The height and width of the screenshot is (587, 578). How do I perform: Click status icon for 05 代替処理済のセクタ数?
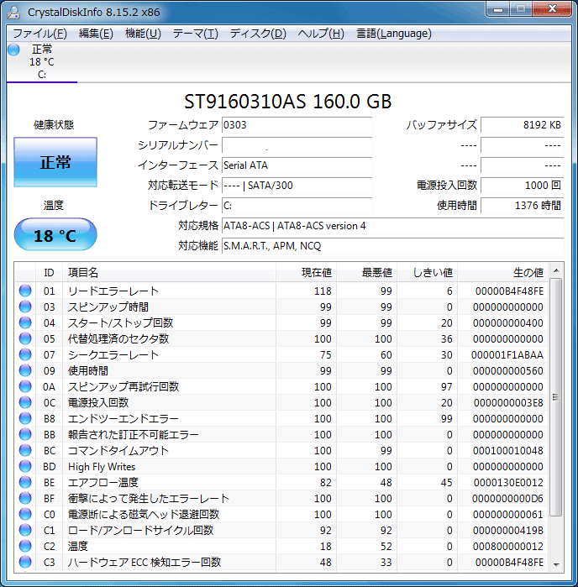coord(25,338)
